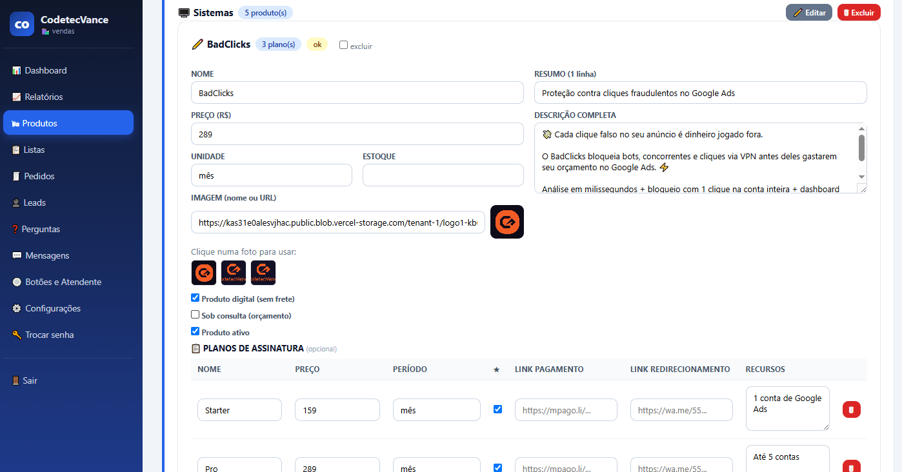Click the 5 produto(s) badge
Viewport: 902px width, 472px height.
pyautogui.click(x=266, y=12)
